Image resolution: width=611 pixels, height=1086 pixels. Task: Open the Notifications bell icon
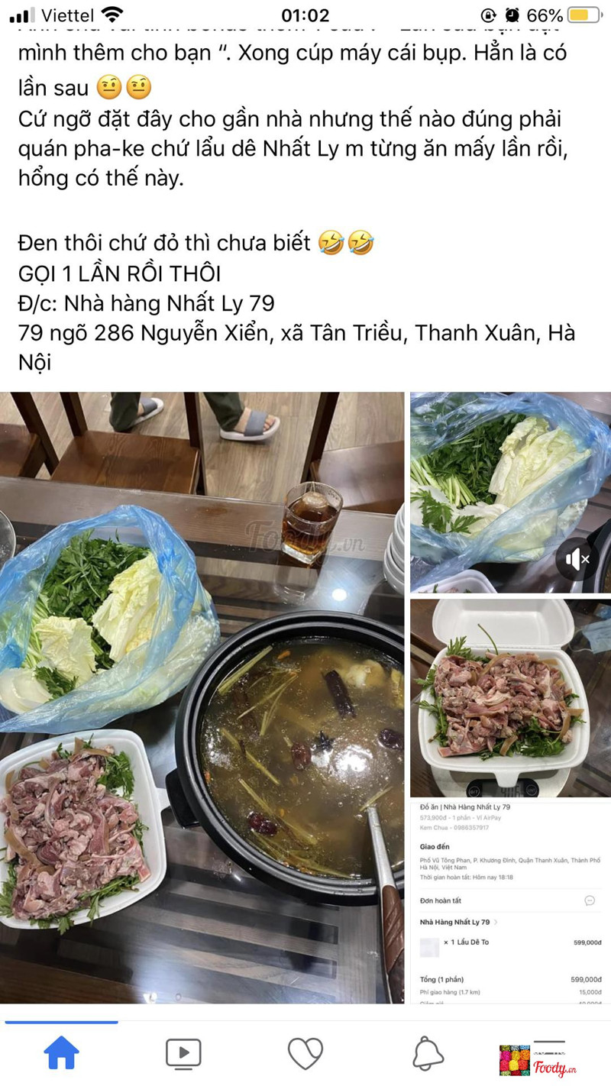pyautogui.click(x=428, y=1054)
